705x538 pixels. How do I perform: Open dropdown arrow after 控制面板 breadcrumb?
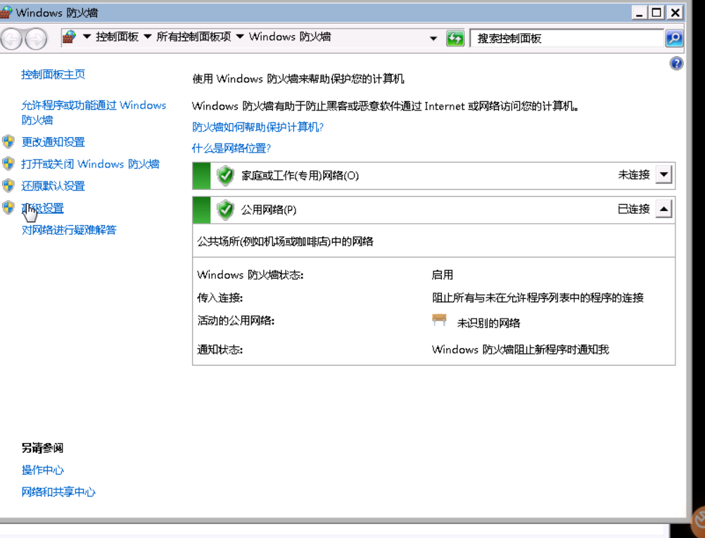click(148, 37)
